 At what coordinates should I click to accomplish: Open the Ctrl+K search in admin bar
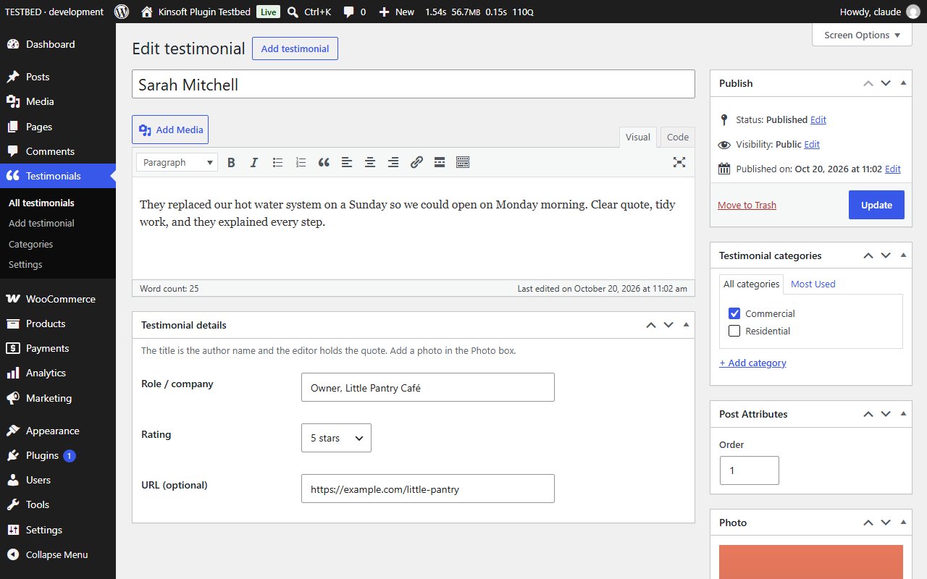309,12
